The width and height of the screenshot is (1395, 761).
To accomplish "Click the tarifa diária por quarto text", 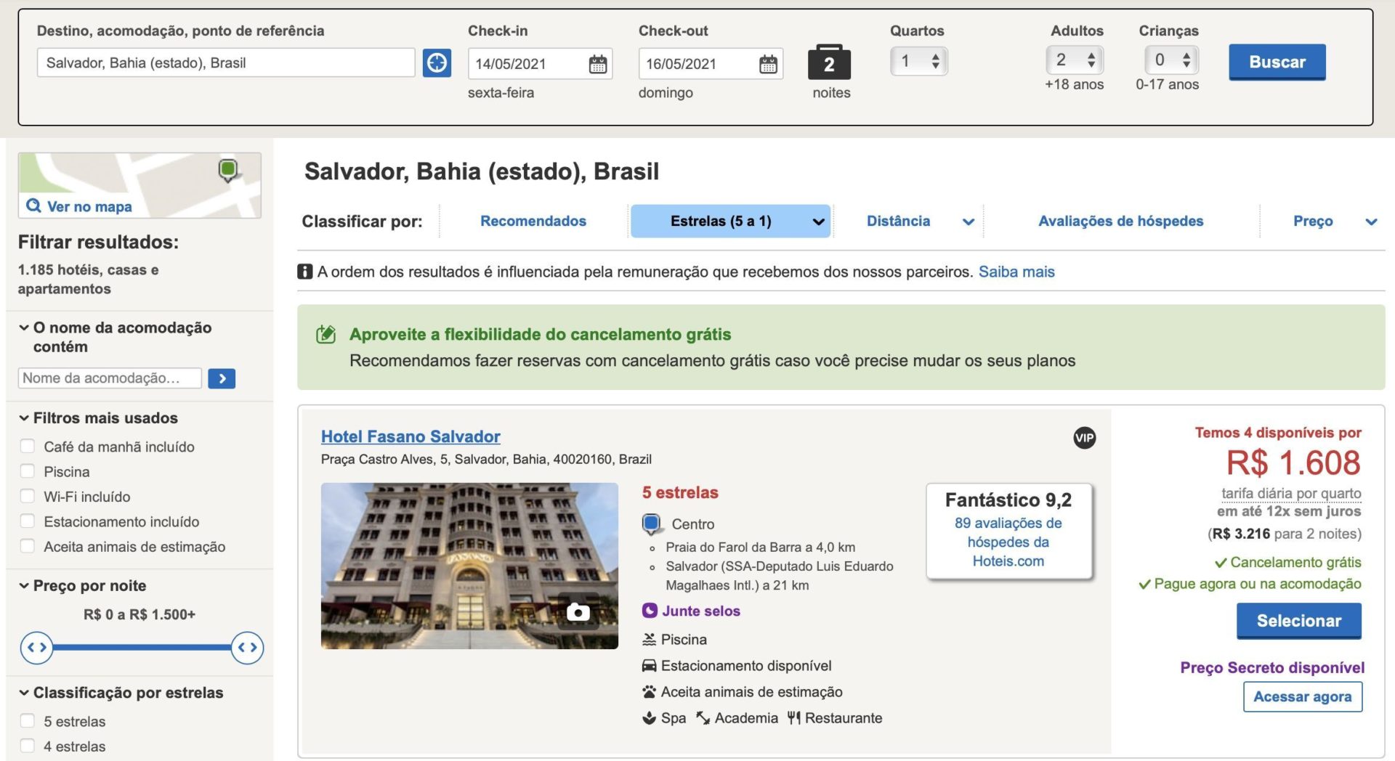I will pos(1291,493).
